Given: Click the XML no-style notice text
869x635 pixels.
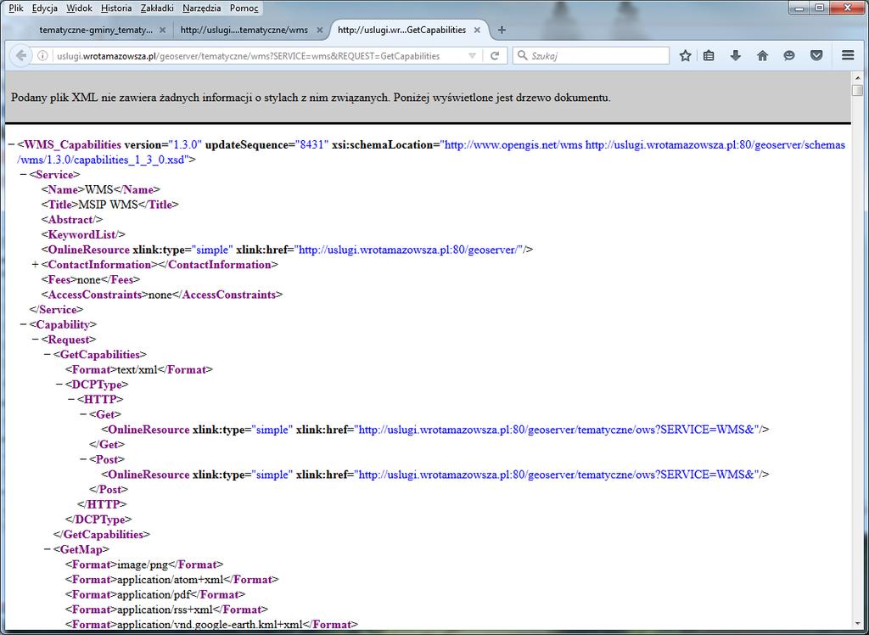Looking at the screenshot, I should 311,98.
